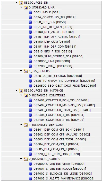Collapse the 1_INSTANCES_DEF_COM folder
The height and width of the screenshot is (181, 102).
coord(21,124)
